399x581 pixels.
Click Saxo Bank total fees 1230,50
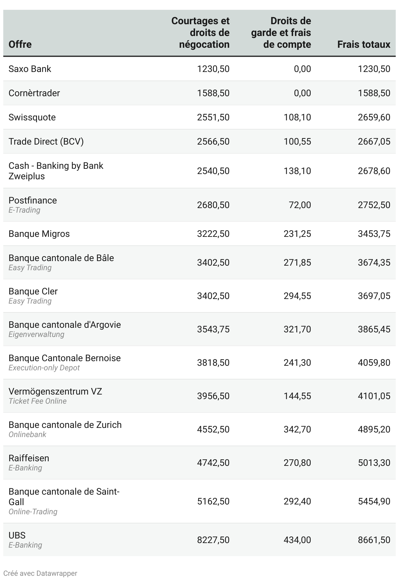(374, 69)
